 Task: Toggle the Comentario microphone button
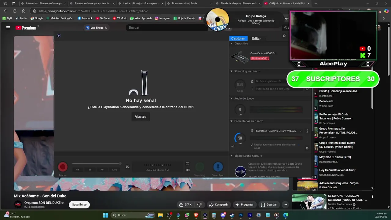coord(218,167)
